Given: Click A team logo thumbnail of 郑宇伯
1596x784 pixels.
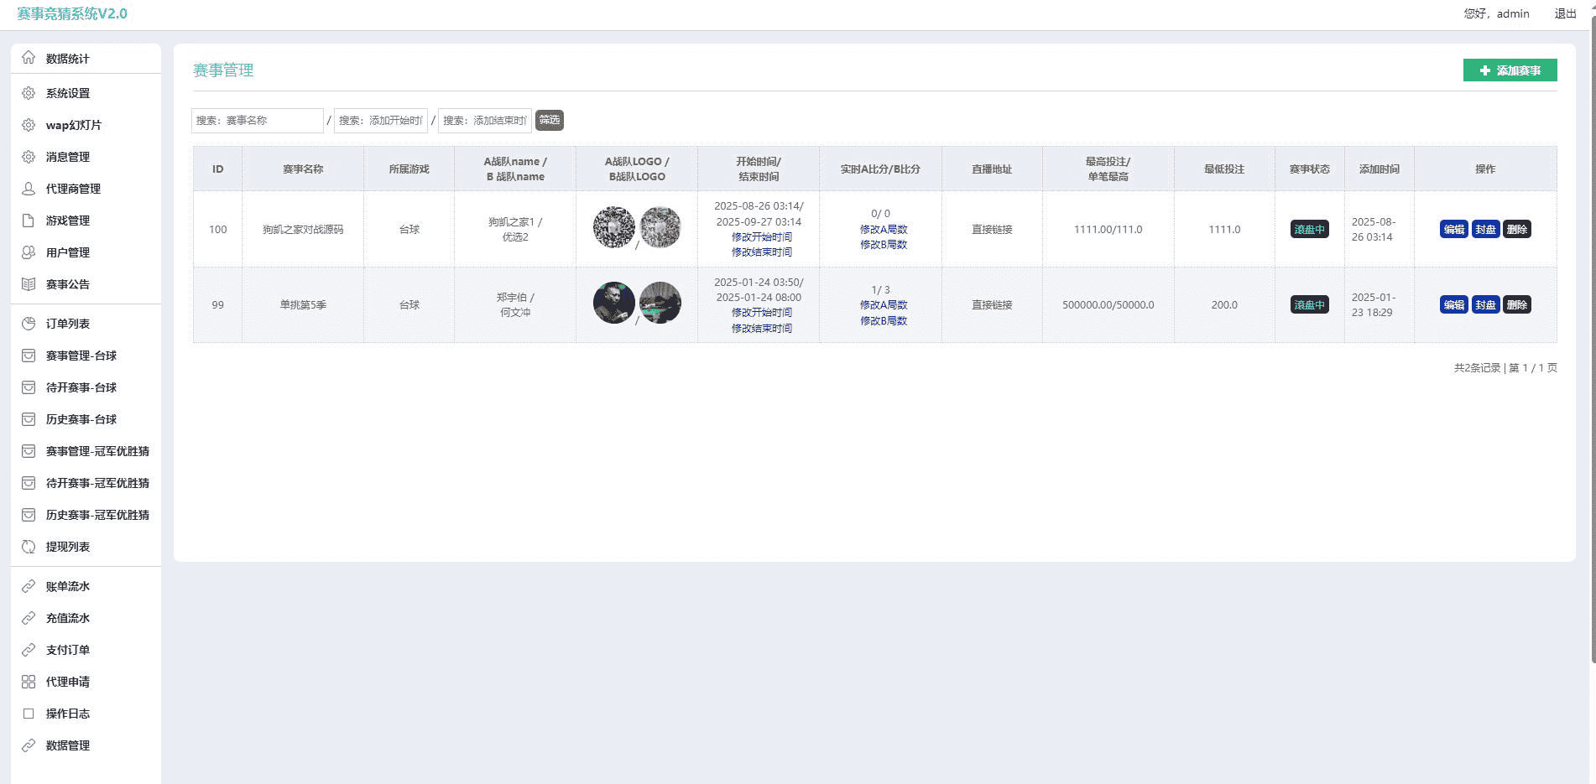Looking at the screenshot, I should pyautogui.click(x=614, y=303).
